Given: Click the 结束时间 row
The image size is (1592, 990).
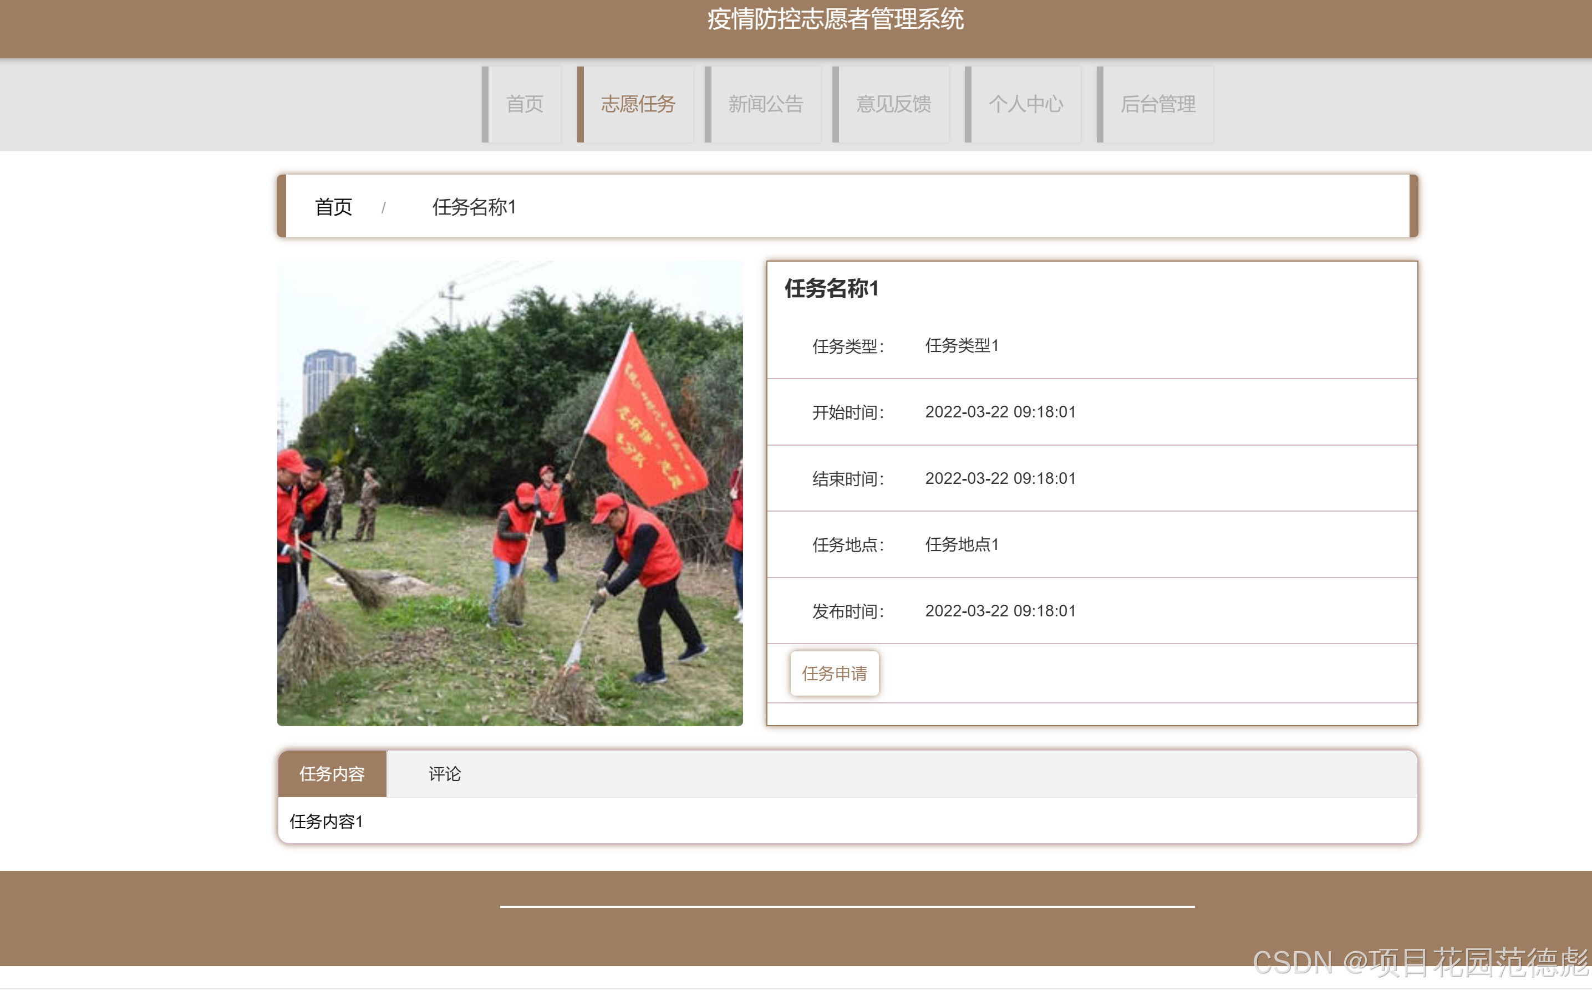Looking at the screenshot, I should pyautogui.click(x=1001, y=478).
